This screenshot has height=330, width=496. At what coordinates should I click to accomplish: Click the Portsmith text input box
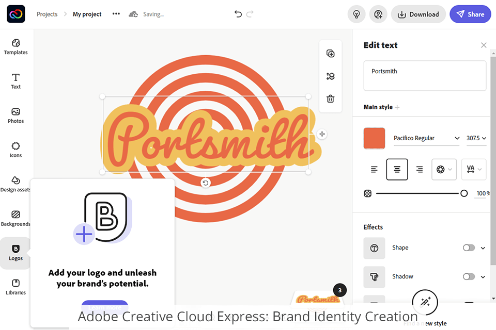425,76
